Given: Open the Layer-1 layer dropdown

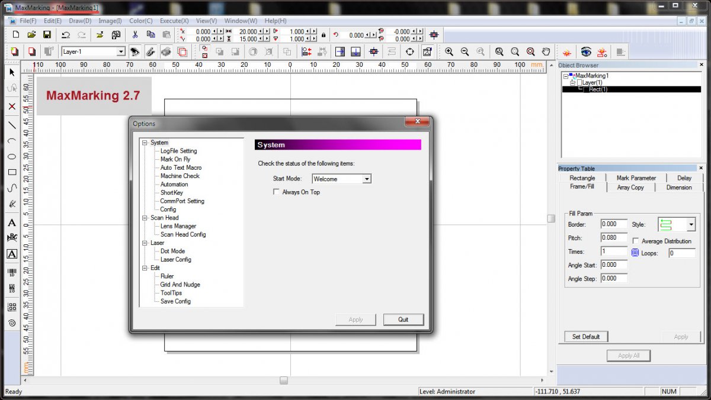Looking at the screenshot, I should (121, 52).
